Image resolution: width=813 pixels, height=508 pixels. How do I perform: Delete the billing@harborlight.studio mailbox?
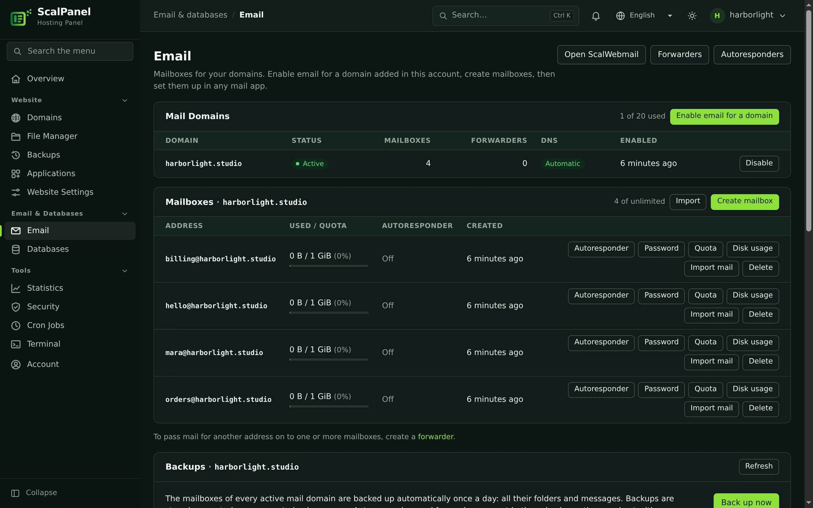coord(760,268)
